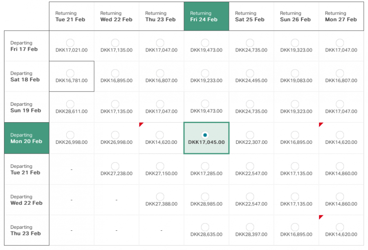Select the DKK22,307.00 fare radio button

tap(250, 135)
